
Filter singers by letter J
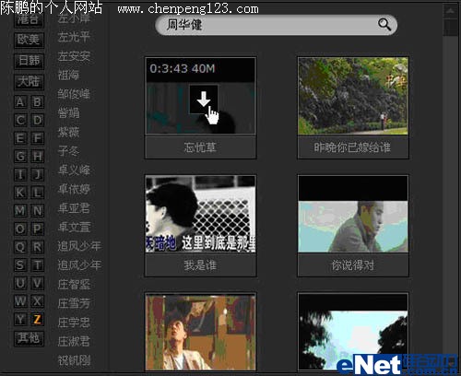click(x=38, y=174)
